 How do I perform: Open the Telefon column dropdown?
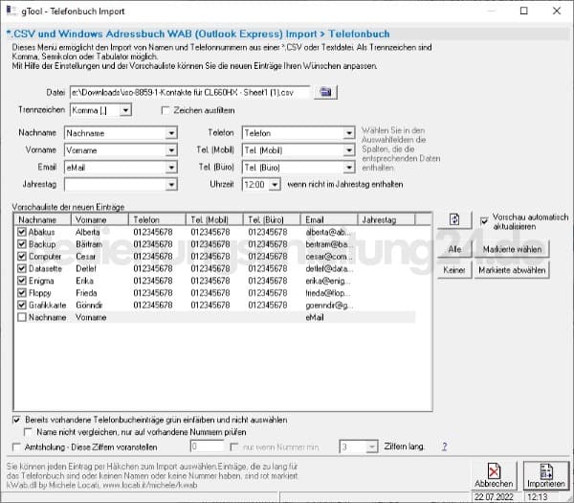click(349, 133)
